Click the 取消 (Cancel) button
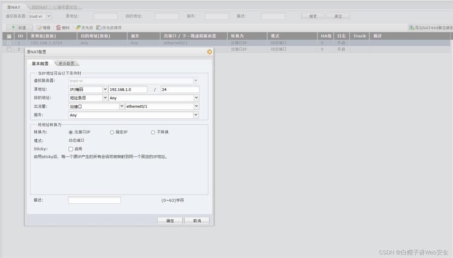The height and width of the screenshot is (258, 453). pos(197,220)
